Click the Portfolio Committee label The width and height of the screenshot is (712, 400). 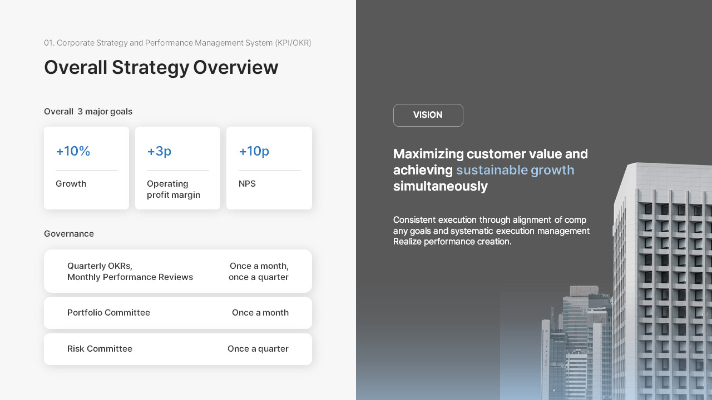(108, 313)
